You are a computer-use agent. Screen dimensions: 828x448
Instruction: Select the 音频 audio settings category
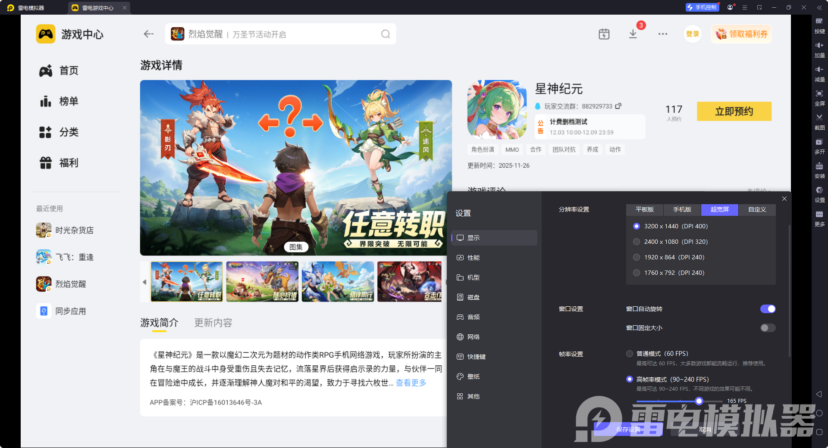pos(473,317)
